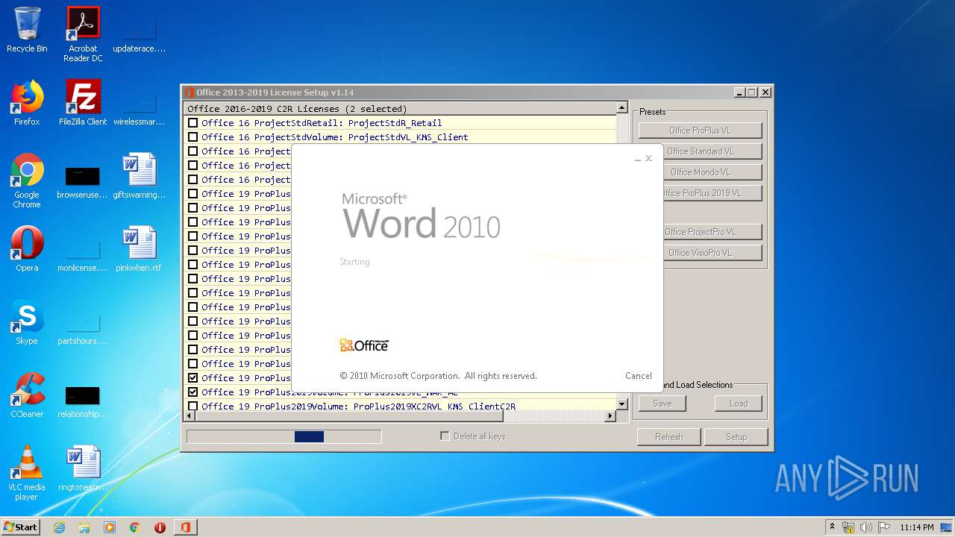
Task: Click Office Mondo VL preset button
Action: click(x=700, y=172)
